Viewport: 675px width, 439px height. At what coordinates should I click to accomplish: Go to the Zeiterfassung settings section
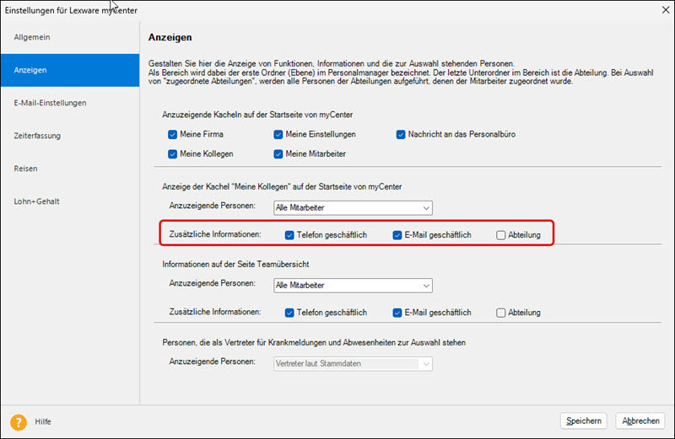pos(37,136)
